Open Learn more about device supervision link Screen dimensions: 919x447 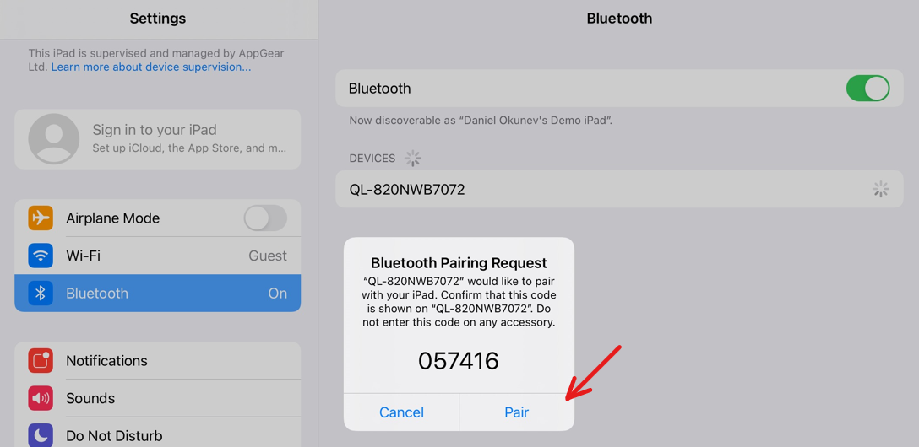tap(151, 67)
